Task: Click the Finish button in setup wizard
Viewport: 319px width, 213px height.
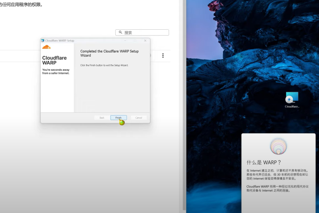Action: (118, 118)
